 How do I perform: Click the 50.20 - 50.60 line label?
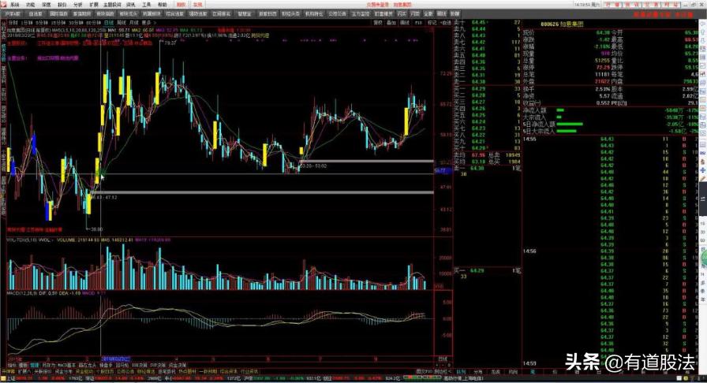[313, 165]
